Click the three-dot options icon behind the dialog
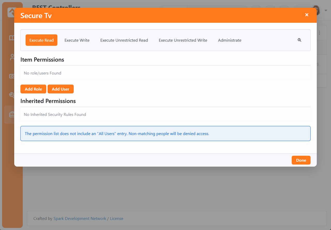Screen dimensions: 331x230 320,33
